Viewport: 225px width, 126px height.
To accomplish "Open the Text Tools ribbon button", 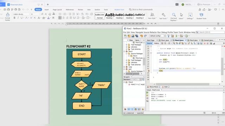I will coord(163,16).
